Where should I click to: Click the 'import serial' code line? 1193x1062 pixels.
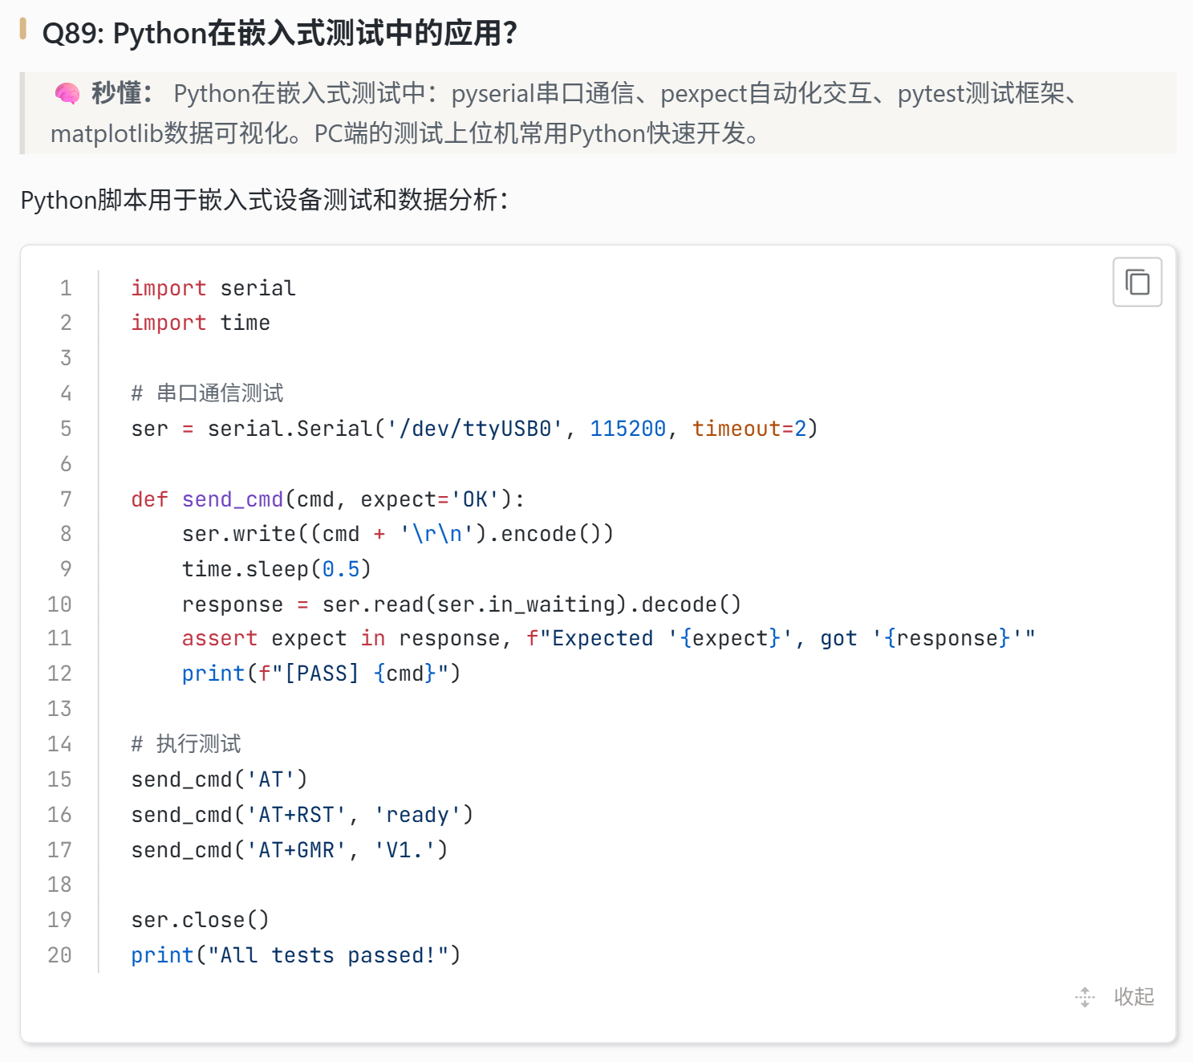[x=213, y=288]
